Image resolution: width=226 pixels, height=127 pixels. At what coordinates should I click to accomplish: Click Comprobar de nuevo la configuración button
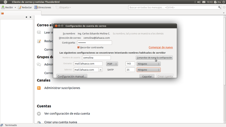pyautogui.click(x=154, y=58)
